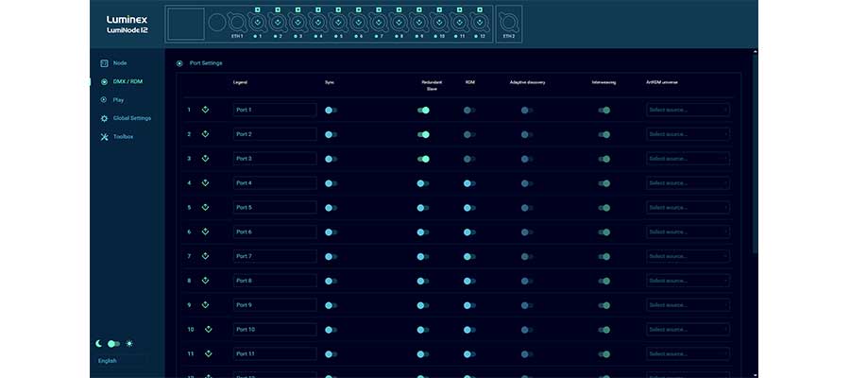This screenshot has height=378, width=850.
Task: Click port 2 direction arrow icon
Action: click(205, 134)
